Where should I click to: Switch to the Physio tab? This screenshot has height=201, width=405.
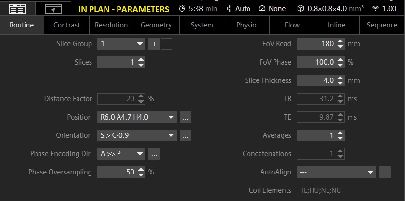pyautogui.click(x=247, y=25)
